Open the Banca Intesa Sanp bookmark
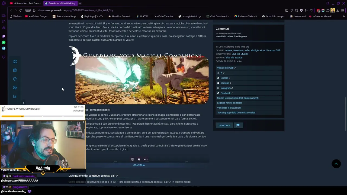Image resolution: width=347 pixels, height=195 pixels. (65, 16)
